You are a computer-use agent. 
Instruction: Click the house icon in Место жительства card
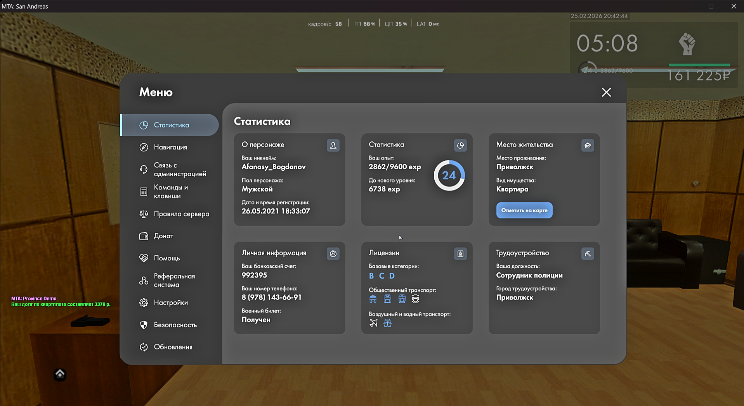[x=588, y=145]
